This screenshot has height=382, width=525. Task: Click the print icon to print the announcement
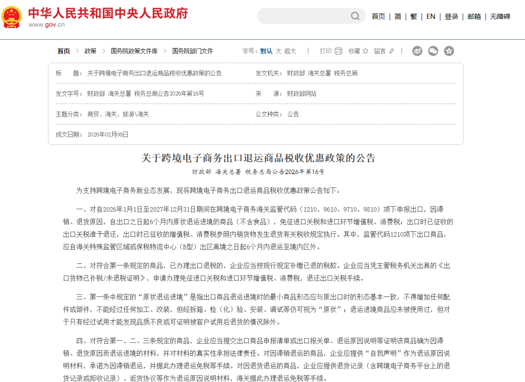click(x=338, y=51)
